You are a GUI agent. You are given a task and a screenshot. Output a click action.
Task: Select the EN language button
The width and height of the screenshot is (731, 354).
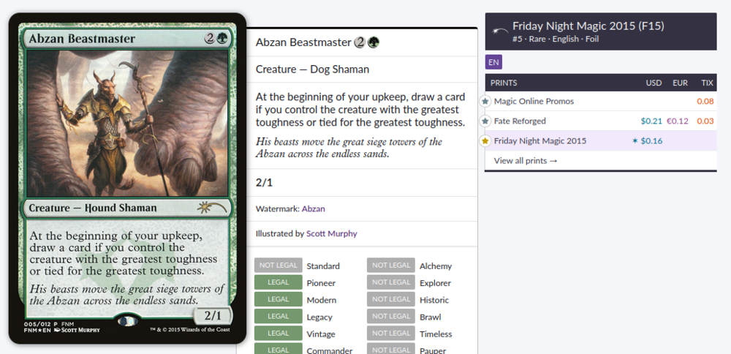coord(493,62)
